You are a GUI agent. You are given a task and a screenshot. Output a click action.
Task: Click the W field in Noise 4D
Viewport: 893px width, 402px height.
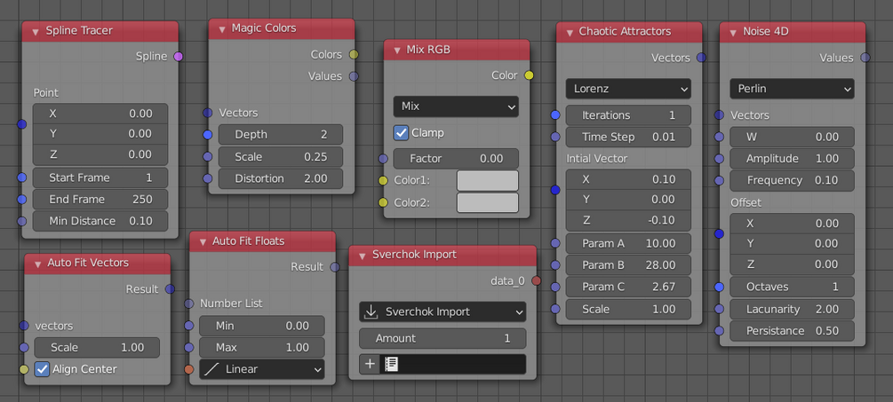792,137
